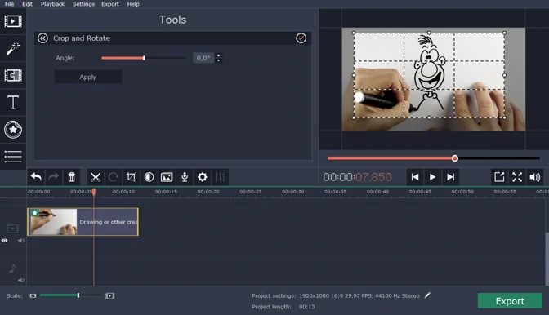
Task: Open the Stickers star panel
Action: pos(13,130)
